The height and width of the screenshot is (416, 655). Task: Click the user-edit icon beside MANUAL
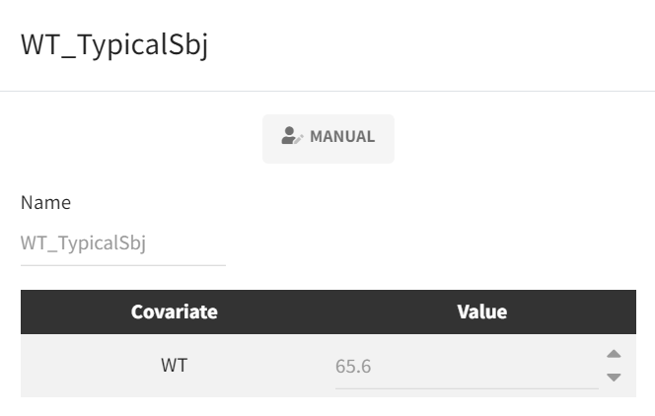(x=292, y=137)
